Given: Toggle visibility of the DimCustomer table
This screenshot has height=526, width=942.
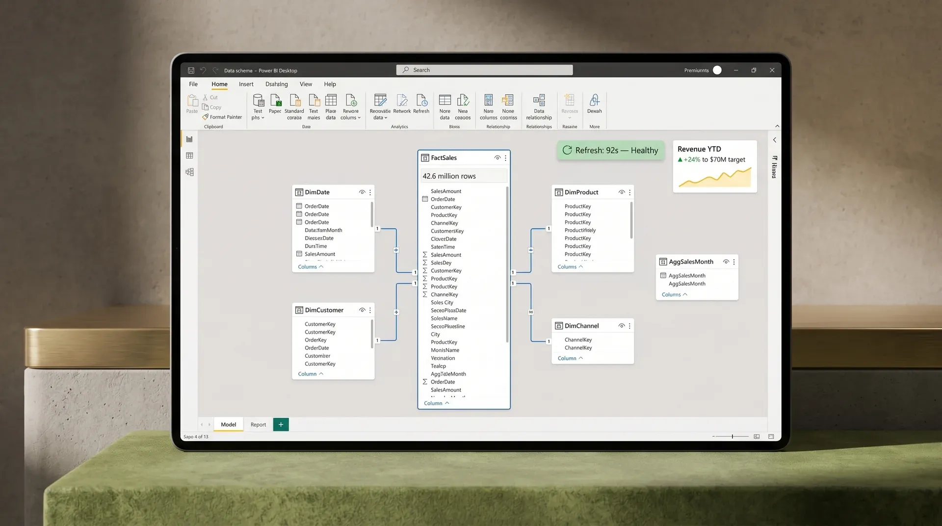Looking at the screenshot, I should pos(362,310).
